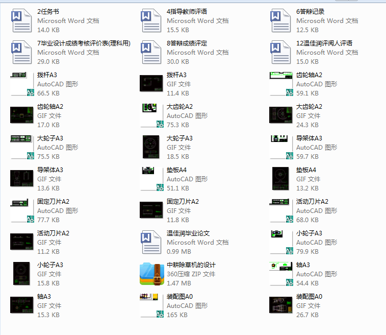
Task: Click the file name 温佳润毕业论文
Action: pos(188,233)
